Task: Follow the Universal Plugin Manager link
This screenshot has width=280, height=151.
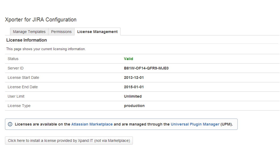Action: (x=195, y=124)
